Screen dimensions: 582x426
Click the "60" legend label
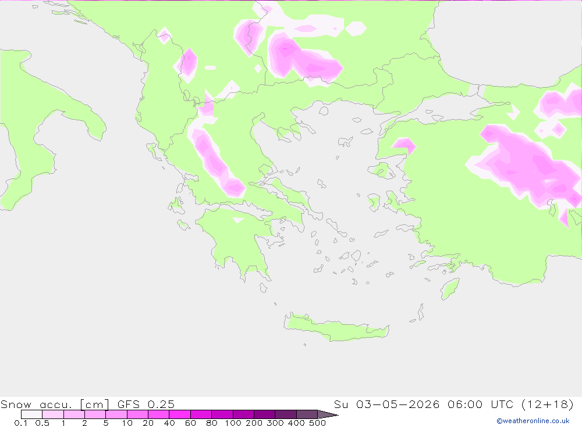click(190, 423)
